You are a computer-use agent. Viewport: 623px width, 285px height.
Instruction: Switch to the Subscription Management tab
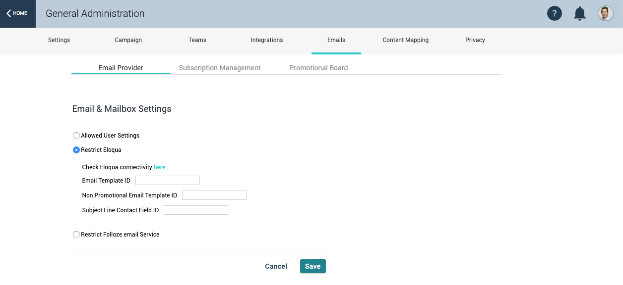(219, 67)
